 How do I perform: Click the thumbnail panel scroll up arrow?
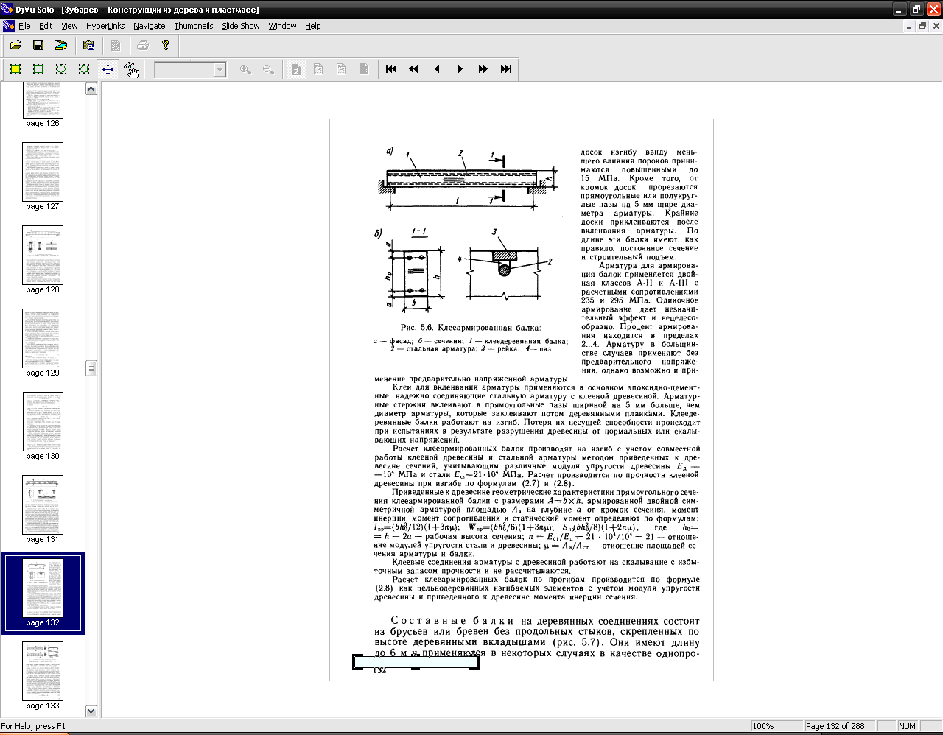pyautogui.click(x=91, y=89)
